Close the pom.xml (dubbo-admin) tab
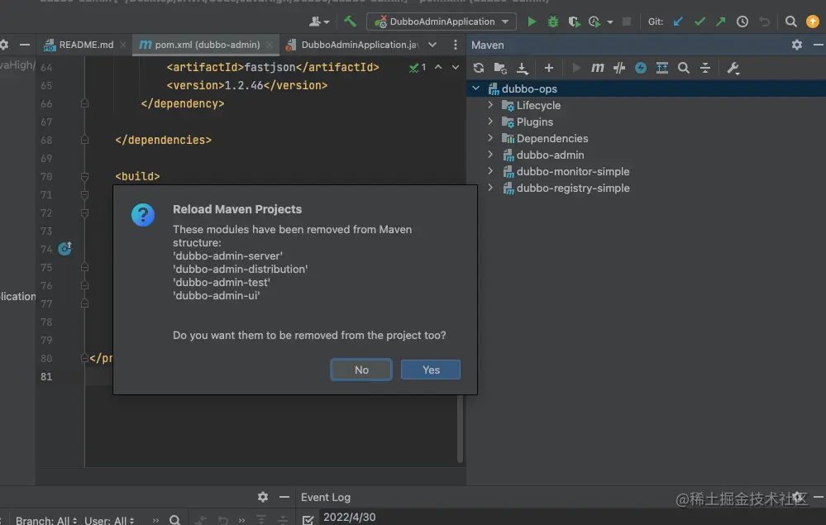The width and height of the screenshot is (826, 525). click(x=270, y=45)
